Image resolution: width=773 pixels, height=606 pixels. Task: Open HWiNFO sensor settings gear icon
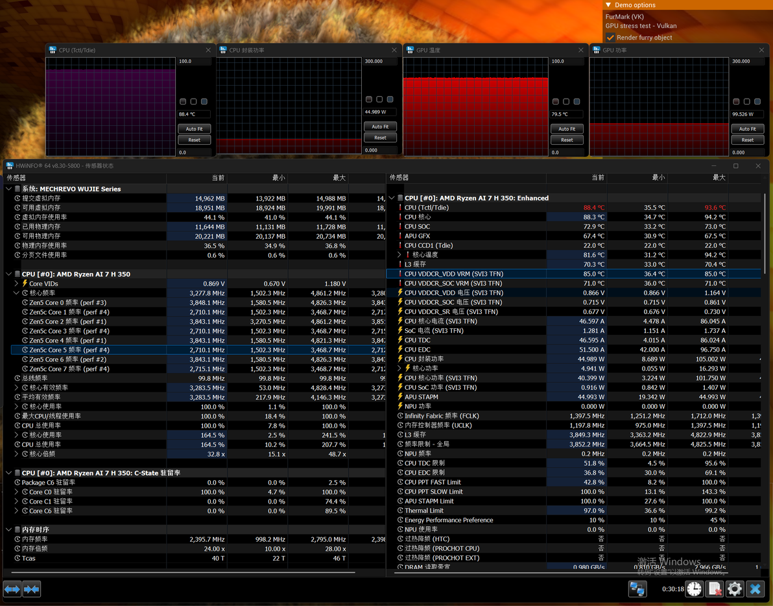point(735,588)
